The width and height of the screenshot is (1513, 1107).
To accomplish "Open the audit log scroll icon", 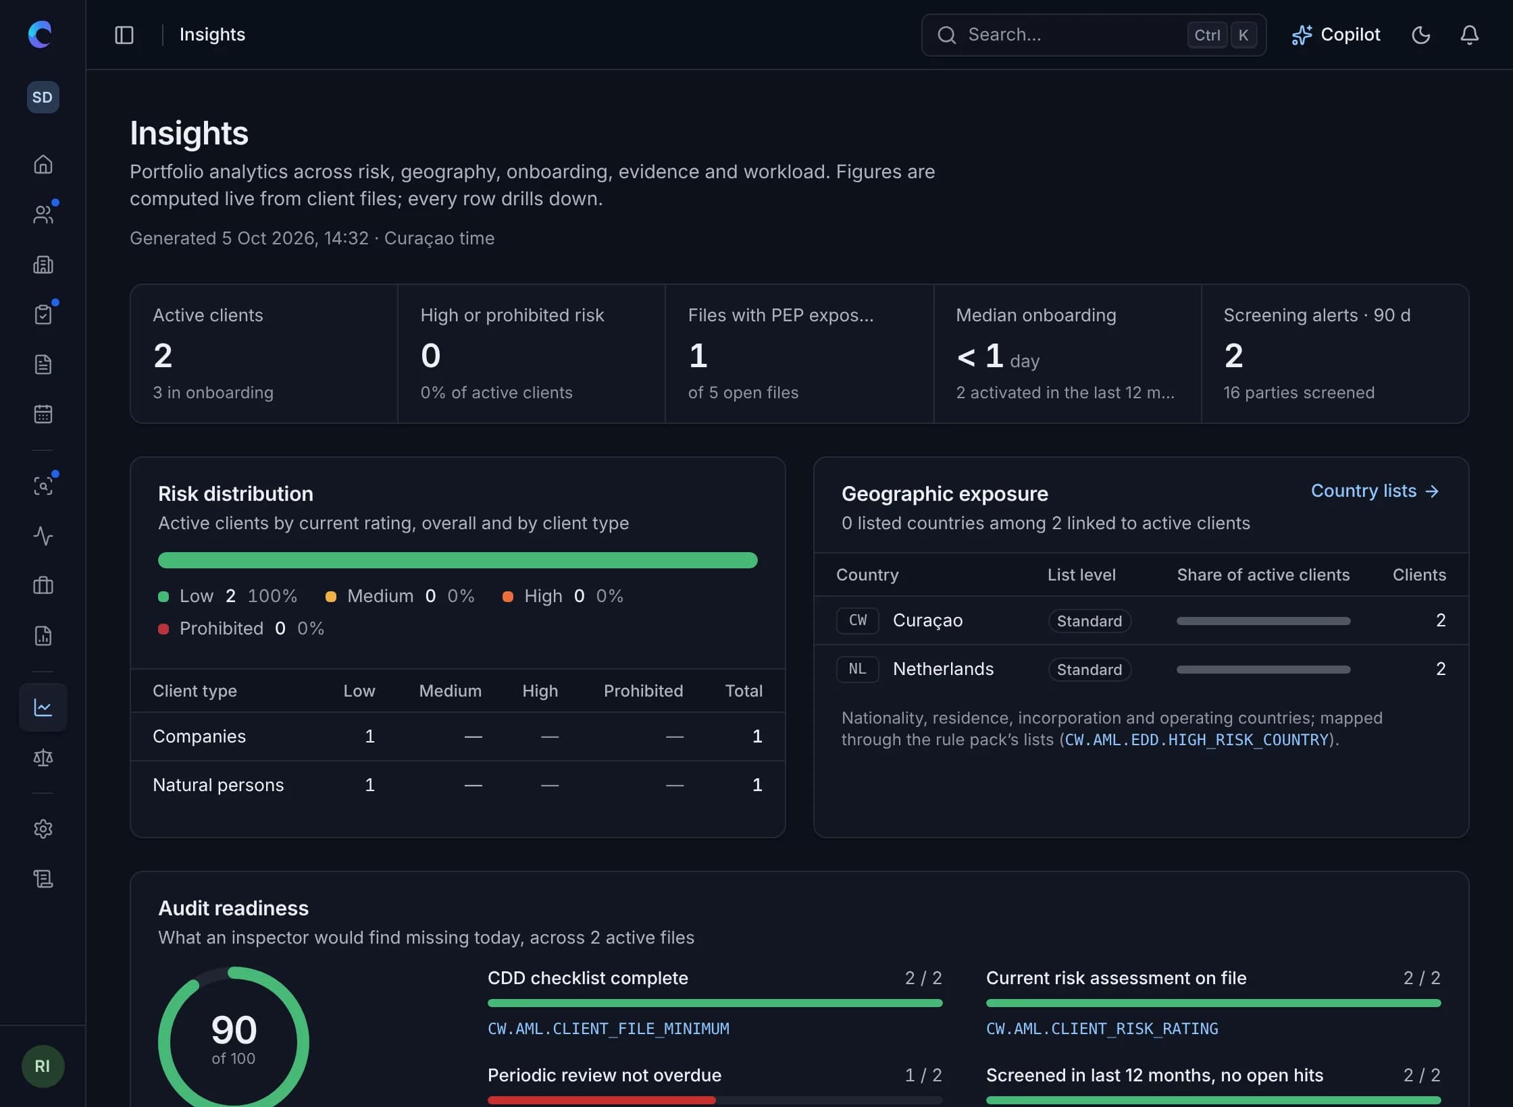I will (43, 879).
